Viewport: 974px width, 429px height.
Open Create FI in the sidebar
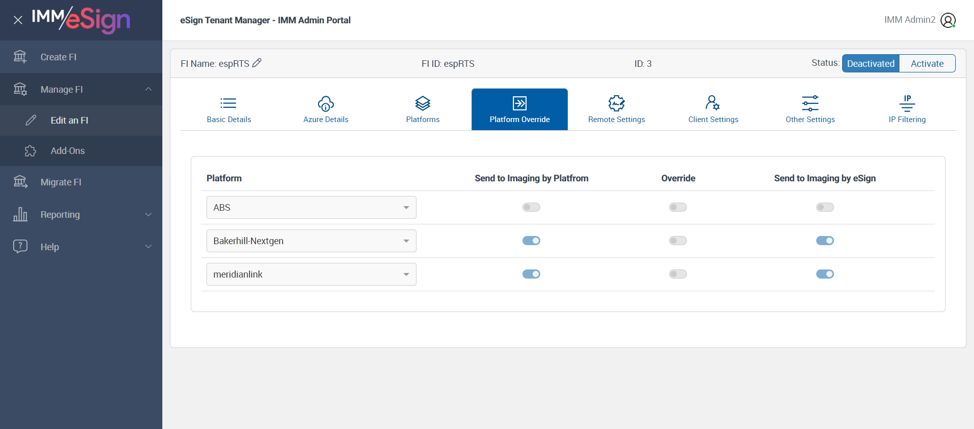[58, 57]
